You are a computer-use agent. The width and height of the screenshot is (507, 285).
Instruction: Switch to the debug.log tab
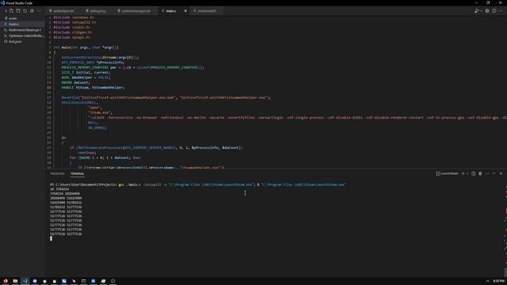(x=97, y=10)
